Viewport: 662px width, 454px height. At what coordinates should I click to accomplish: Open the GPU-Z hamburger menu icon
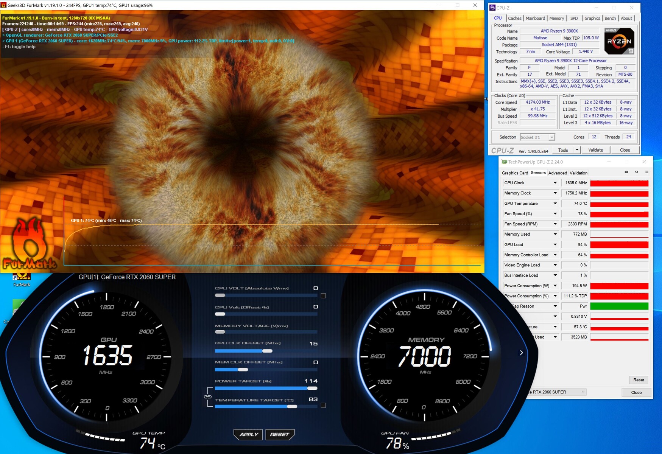pos(647,172)
